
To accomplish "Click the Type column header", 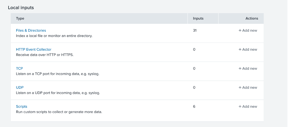I will coord(20,18).
